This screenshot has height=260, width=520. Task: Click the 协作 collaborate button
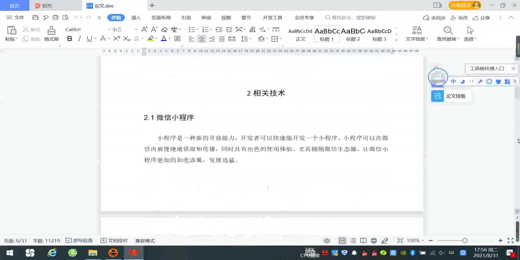click(459, 18)
